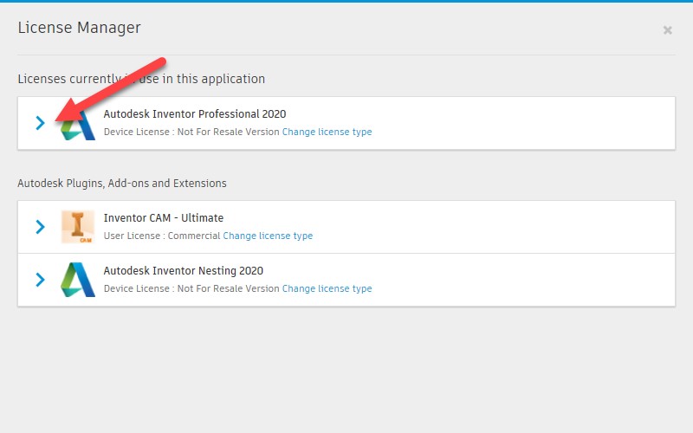The height and width of the screenshot is (433, 693).
Task: Expand the Autodesk Inventor Professional 2020 entry
Action: 40,123
